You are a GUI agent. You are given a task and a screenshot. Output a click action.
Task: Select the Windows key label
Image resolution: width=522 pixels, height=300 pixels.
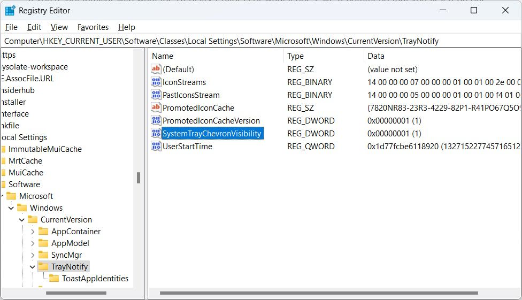[x=47, y=208]
